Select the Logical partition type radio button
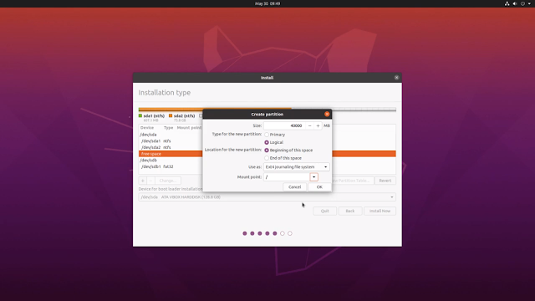 pyautogui.click(x=267, y=142)
